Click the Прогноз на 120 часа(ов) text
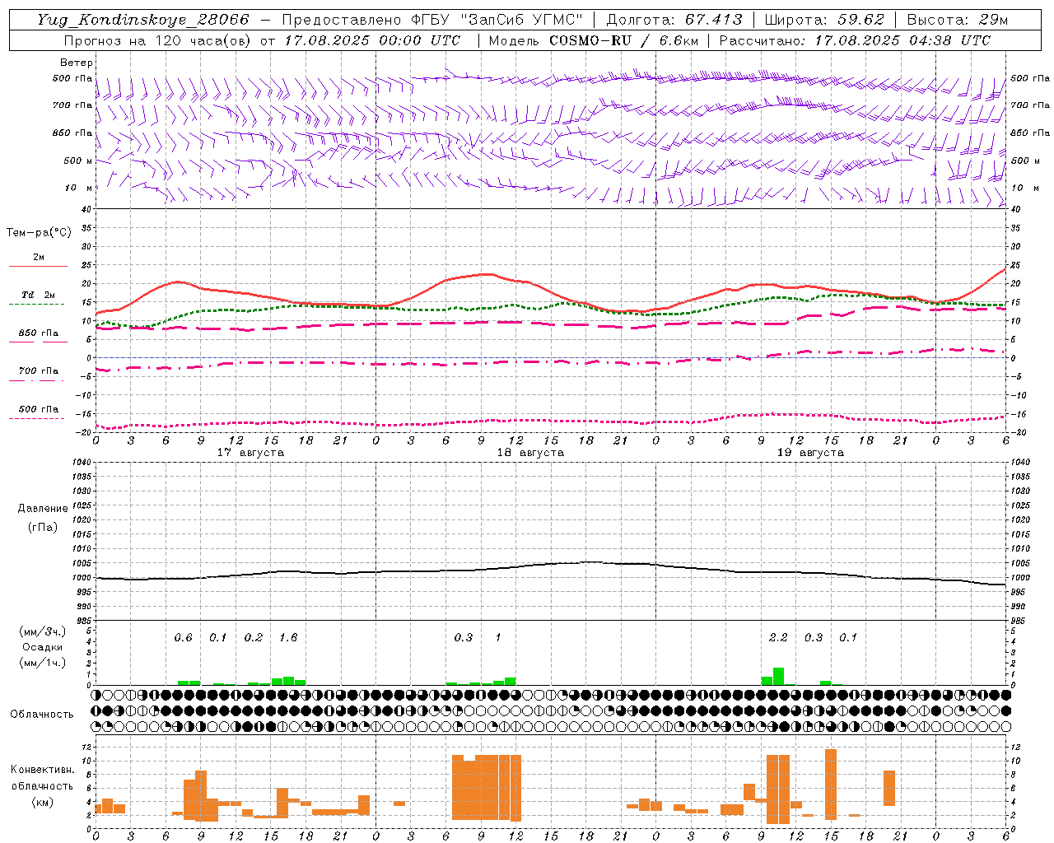 159,40
